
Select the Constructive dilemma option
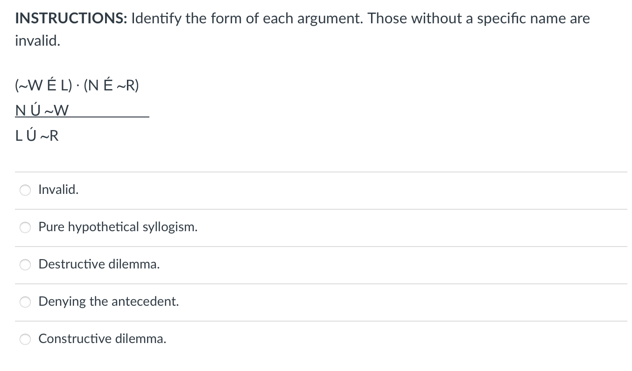[25, 339]
